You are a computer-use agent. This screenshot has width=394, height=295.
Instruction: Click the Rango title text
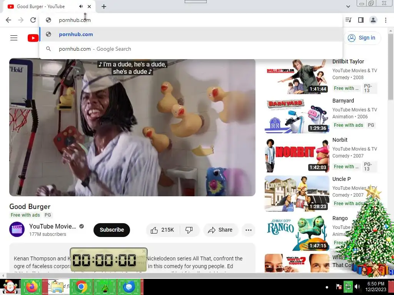tap(340, 218)
